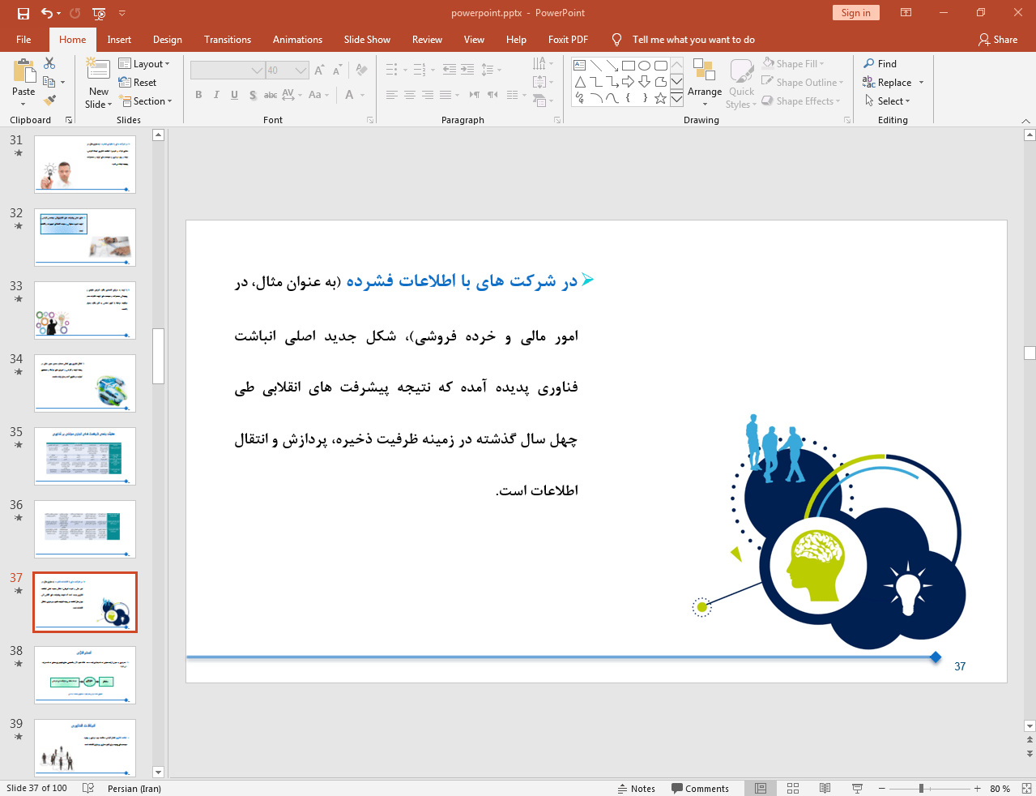Image resolution: width=1036 pixels, height=796 pixels.
Task: Select slide 33 thumbnail
Action: tap(85, 310)
